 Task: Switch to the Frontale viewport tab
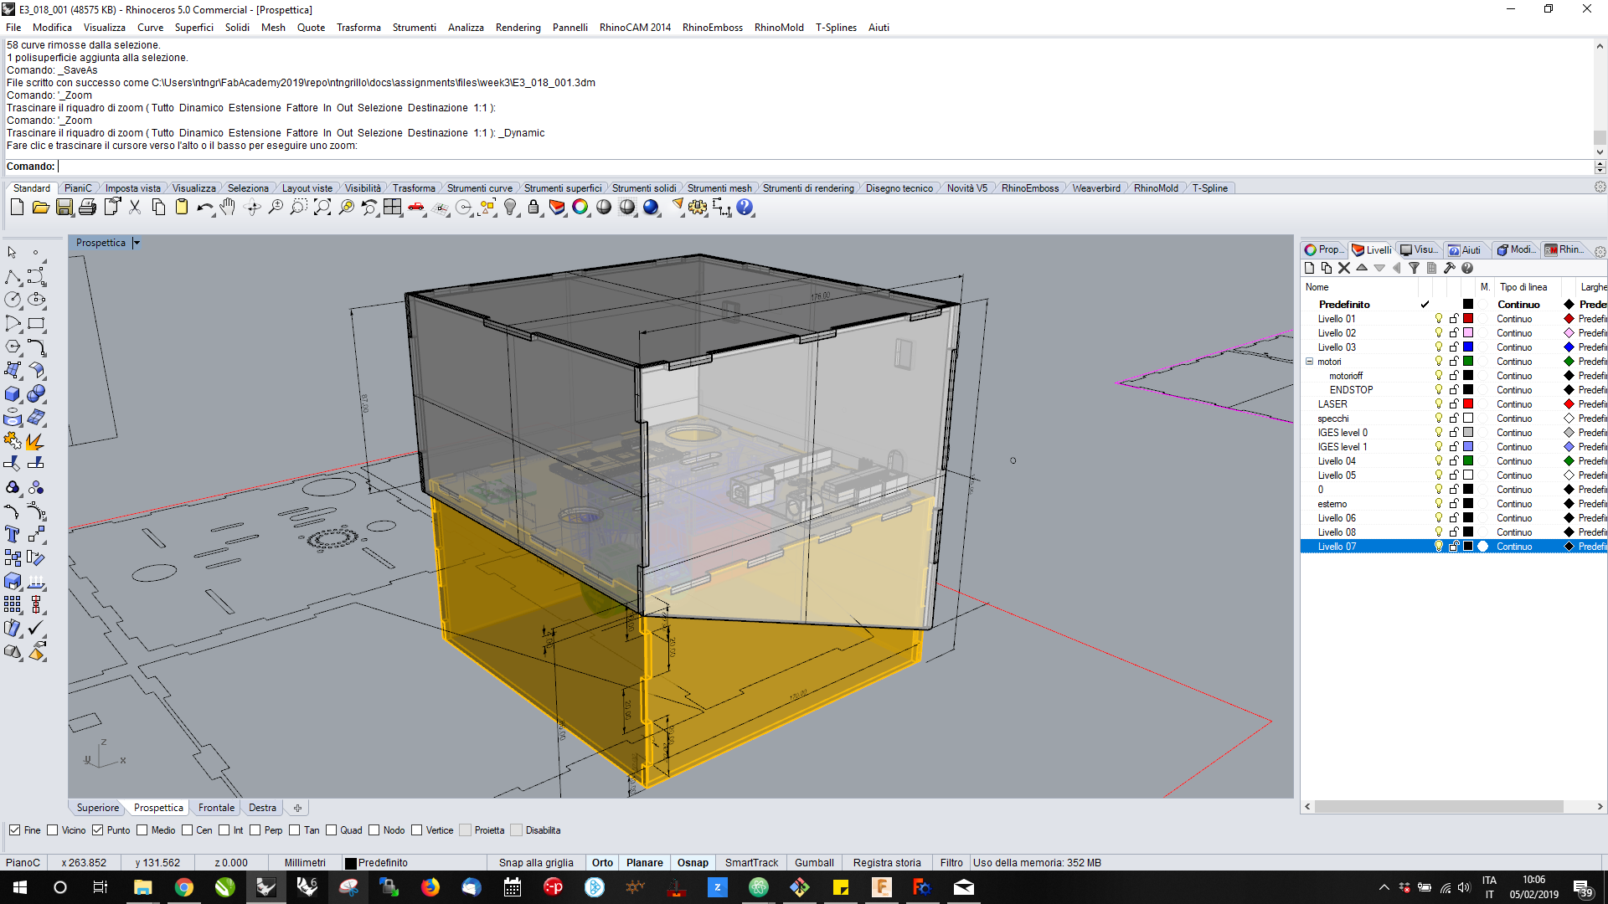[x=215, y=808]
